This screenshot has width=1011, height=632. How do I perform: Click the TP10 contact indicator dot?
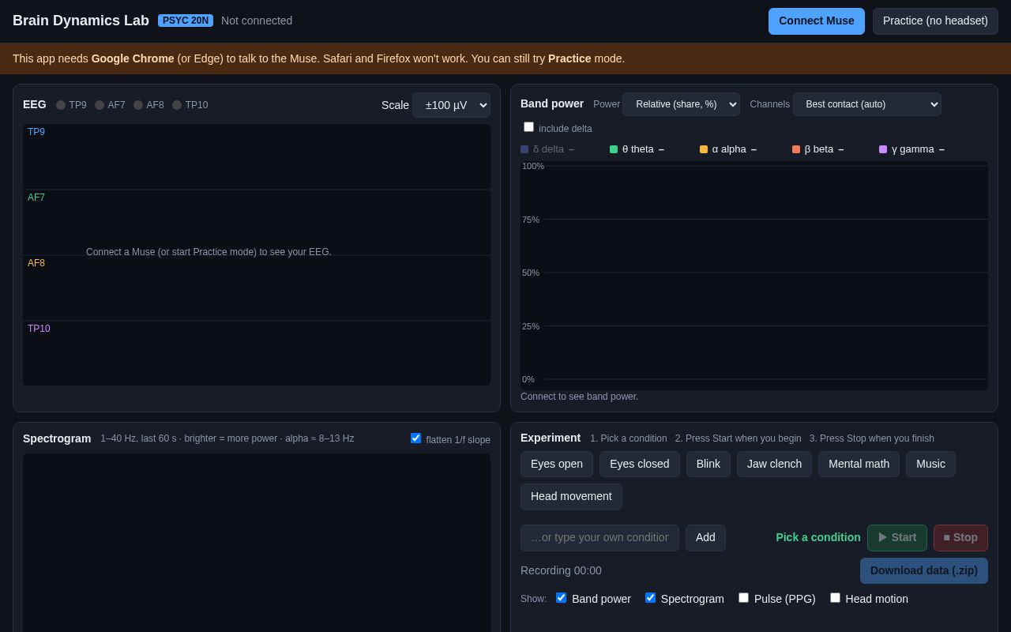tap(177, 105)
